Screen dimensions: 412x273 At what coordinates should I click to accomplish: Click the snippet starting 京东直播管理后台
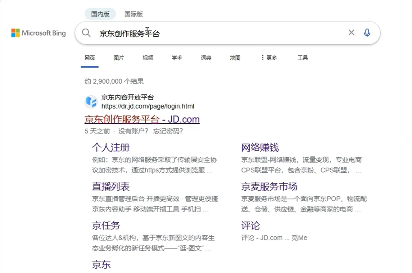click(155, 204)
